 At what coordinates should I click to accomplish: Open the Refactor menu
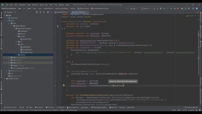pos(35,5)
